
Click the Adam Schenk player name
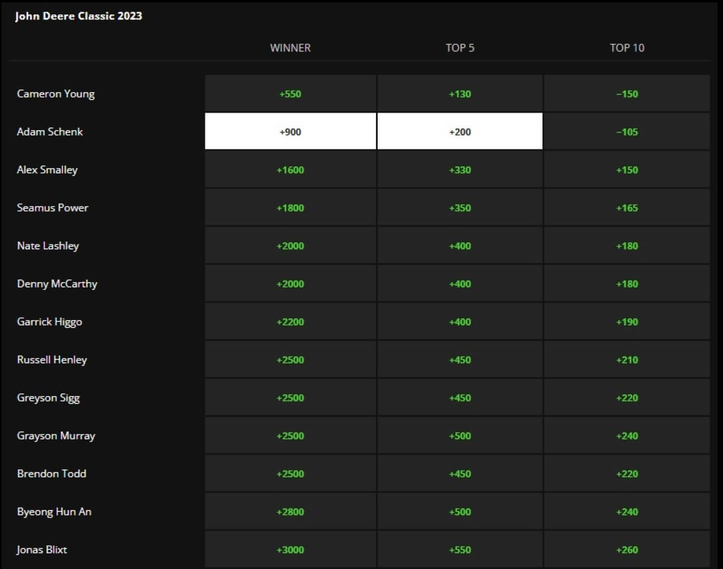click(50, 131)
